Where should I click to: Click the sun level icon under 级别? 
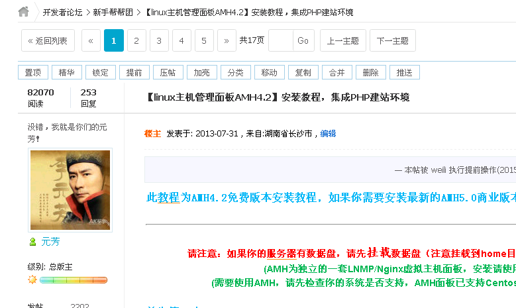pyautogui.click(x=32, y=280)
